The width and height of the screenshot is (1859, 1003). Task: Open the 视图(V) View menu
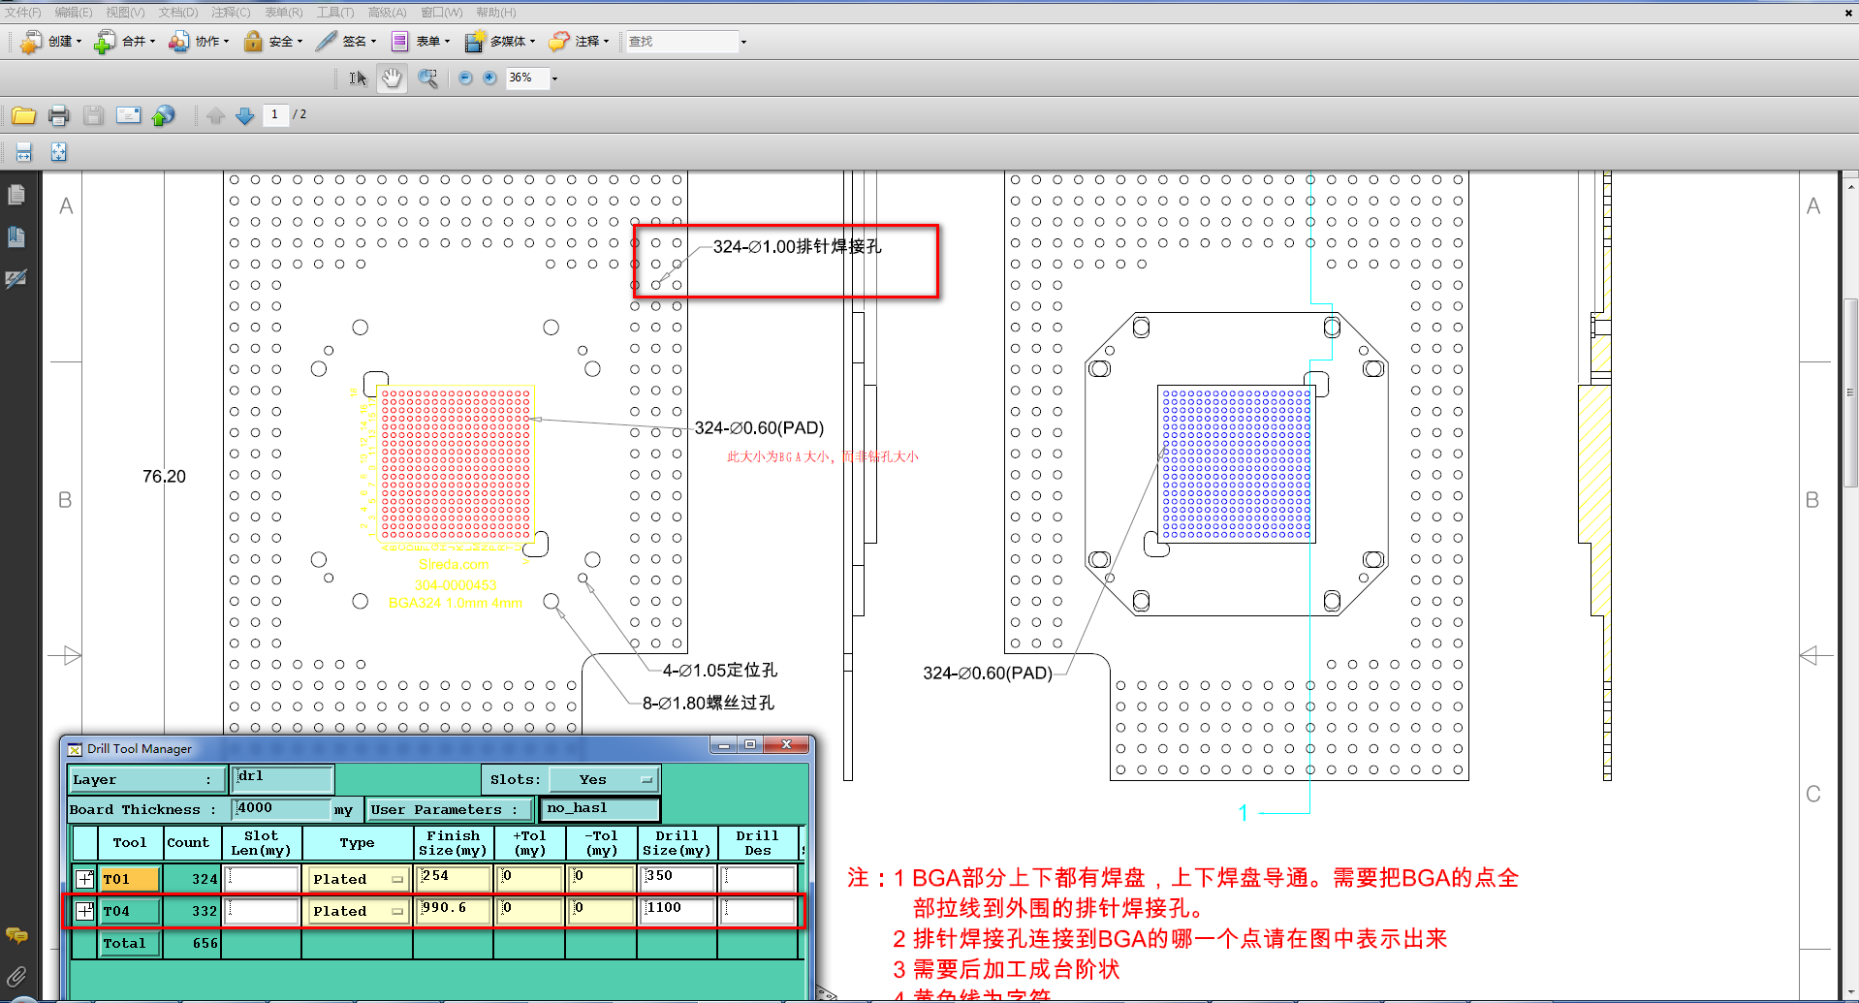[x=125, y=13]
